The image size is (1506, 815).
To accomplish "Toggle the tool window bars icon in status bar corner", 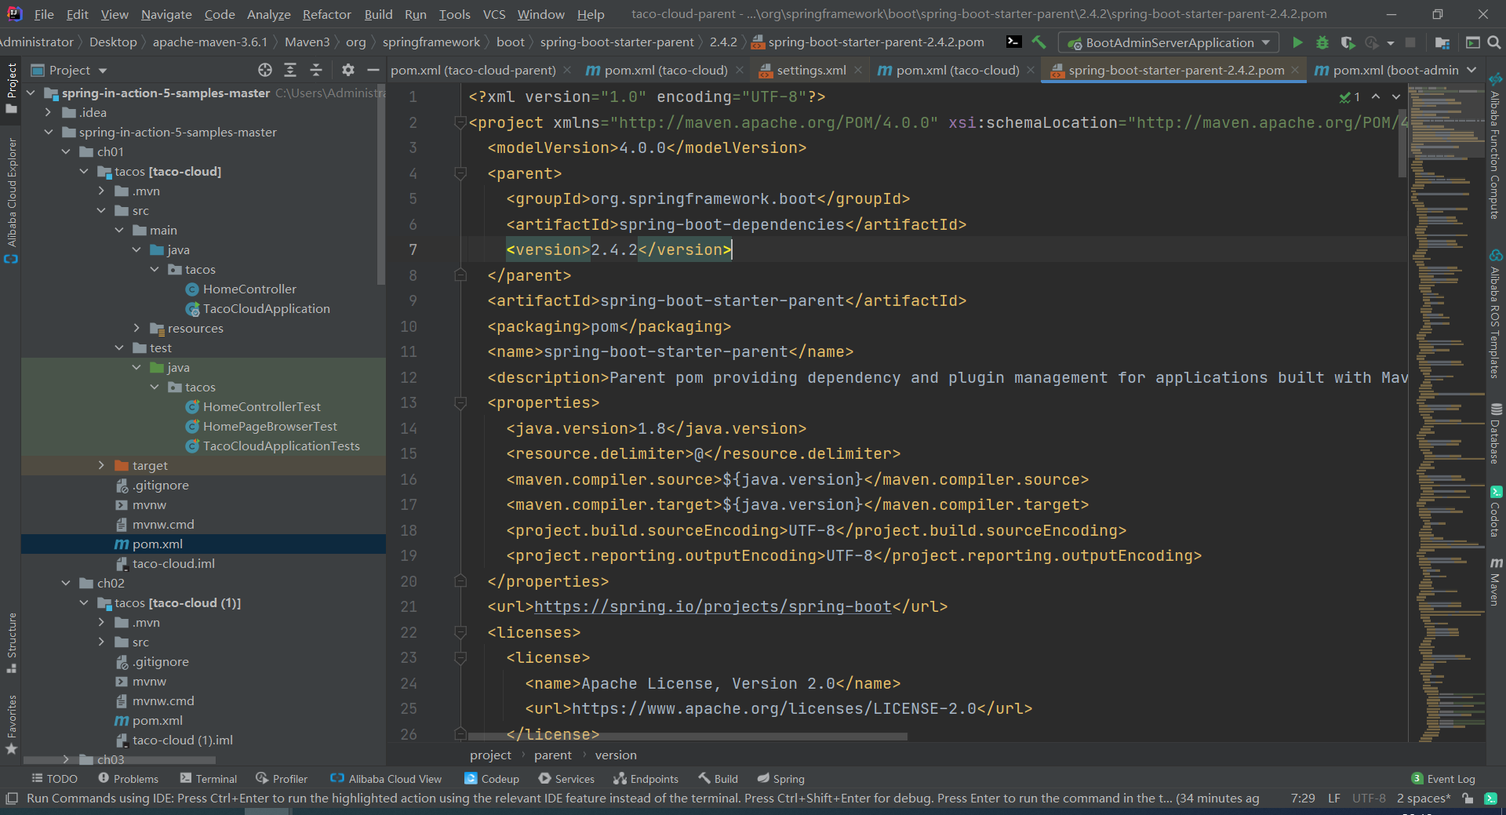I will [11, 799].
